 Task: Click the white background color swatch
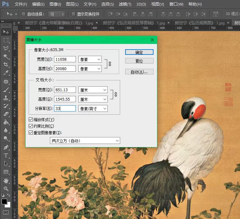point(9,206)
